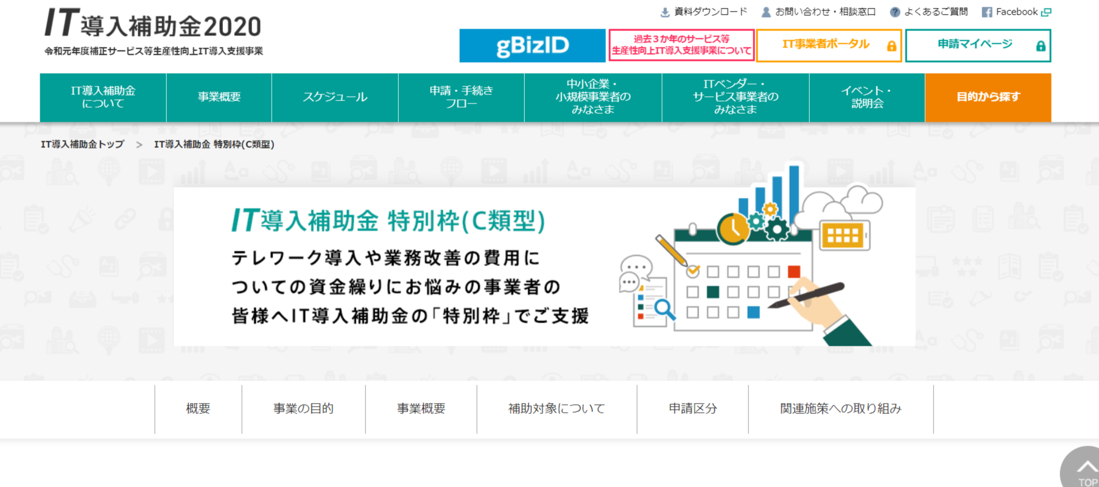Click the Facebook logo icon
Viewport: 1099px width, 487px height.
tap(987, 12)
